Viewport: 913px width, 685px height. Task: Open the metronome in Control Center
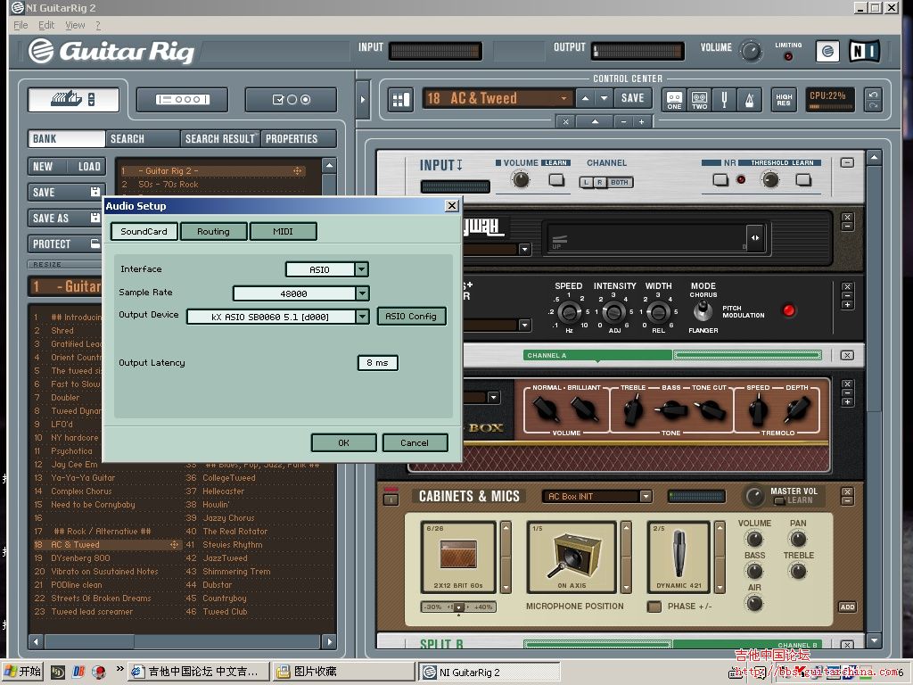(x=748, y=99)
